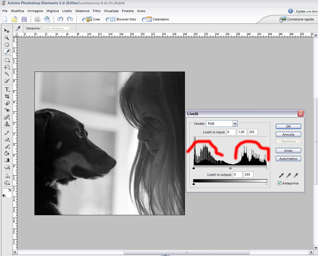Pick the Crop tool in toolbox

click(x=7, y=96)
